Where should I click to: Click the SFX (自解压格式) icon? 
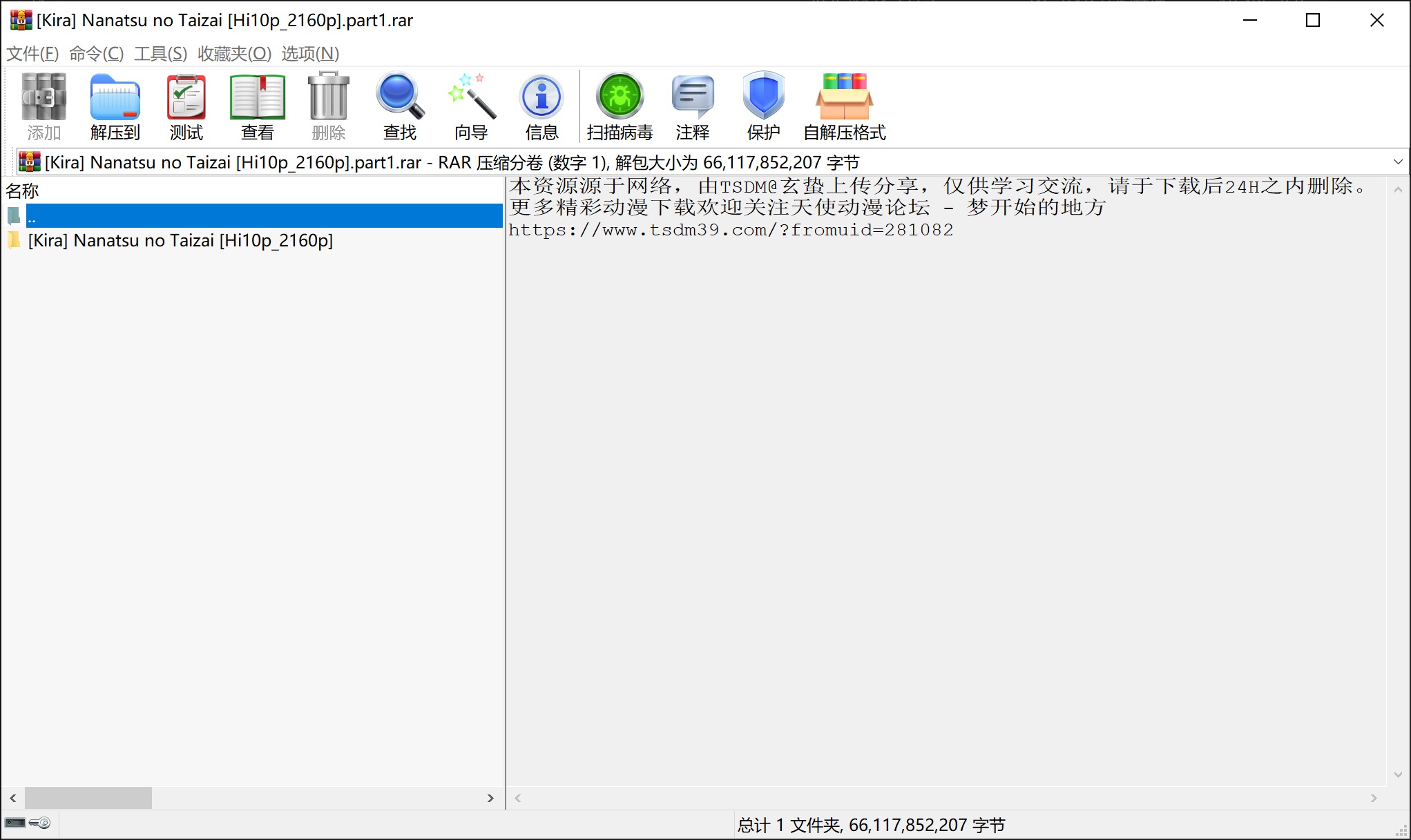click(x=844, y=105)
